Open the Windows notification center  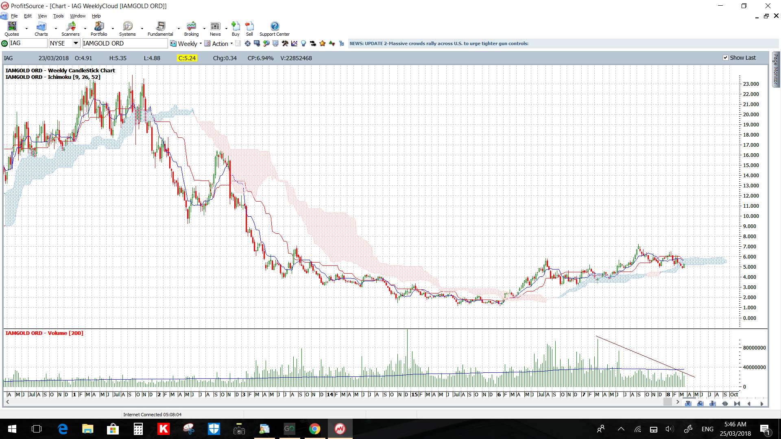pyautogui.click(x=765, y=429)
